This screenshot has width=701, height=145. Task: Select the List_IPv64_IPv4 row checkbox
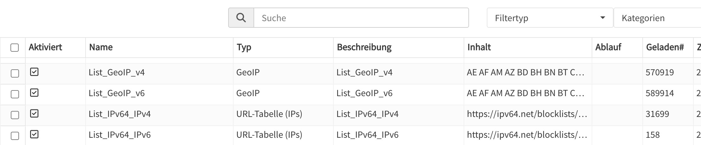pyautogui.click(x=15, y=115)
